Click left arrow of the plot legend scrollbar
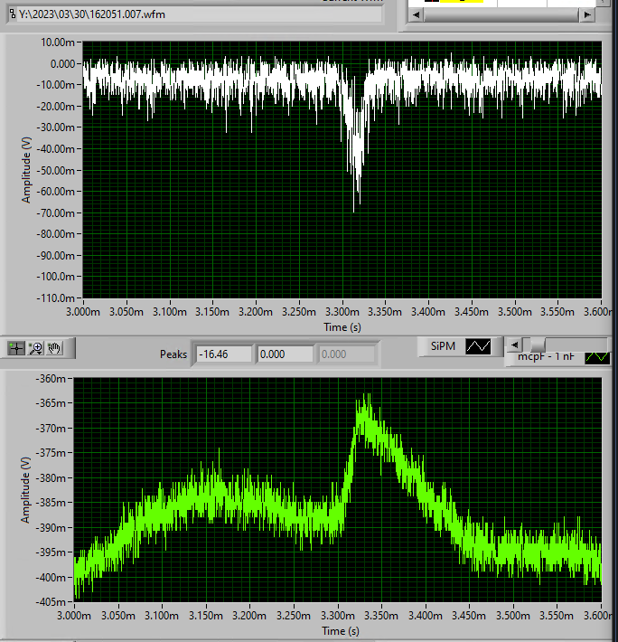The width and height of the screenshot is (618, 642). (514, 345)
